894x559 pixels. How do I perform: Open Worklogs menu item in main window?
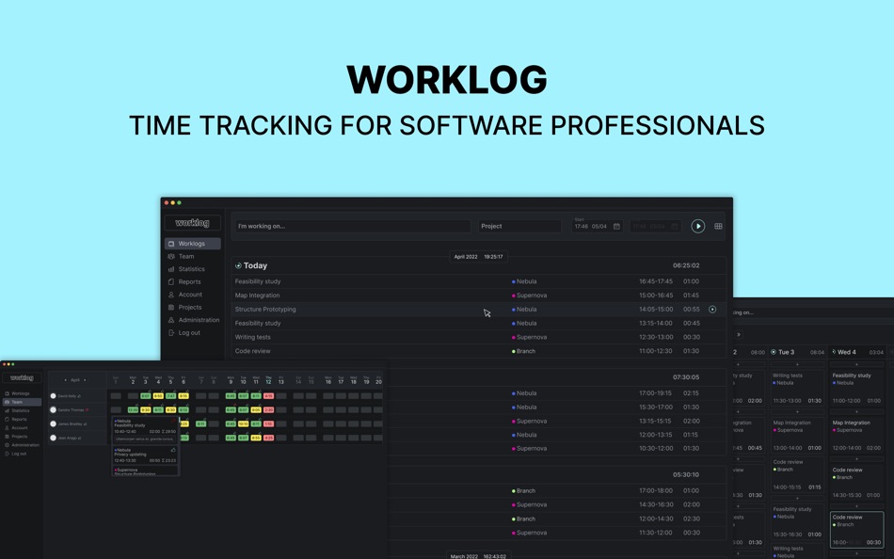tap(193, 244)
